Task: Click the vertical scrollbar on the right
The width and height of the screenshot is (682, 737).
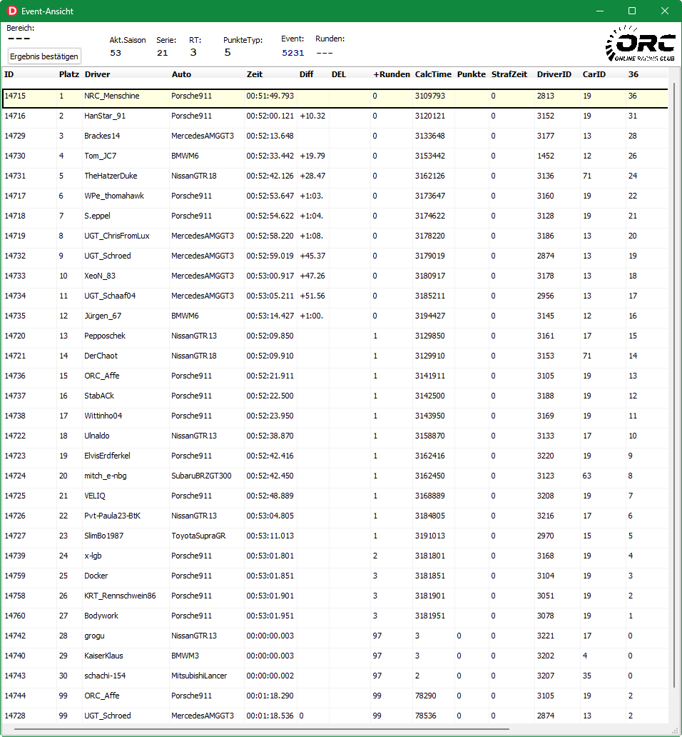Action: [674, 357]
